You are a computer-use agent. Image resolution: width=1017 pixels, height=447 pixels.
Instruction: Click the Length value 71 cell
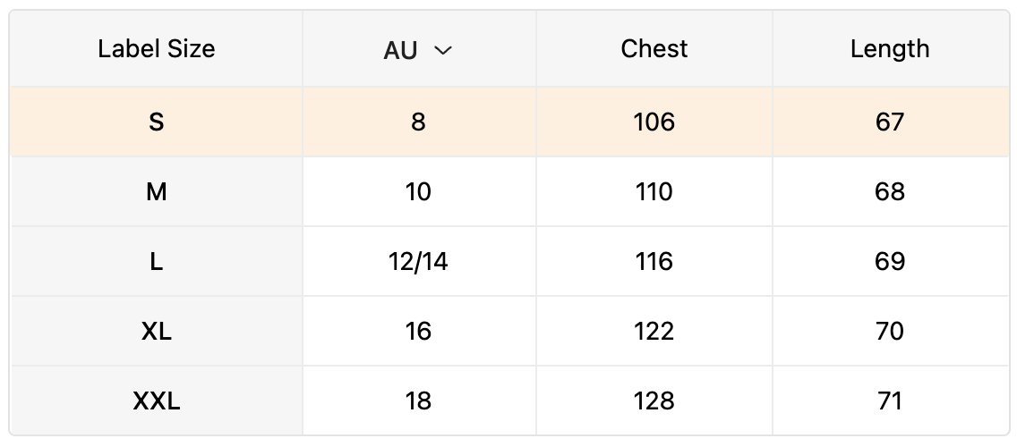(x=890, y=401)
